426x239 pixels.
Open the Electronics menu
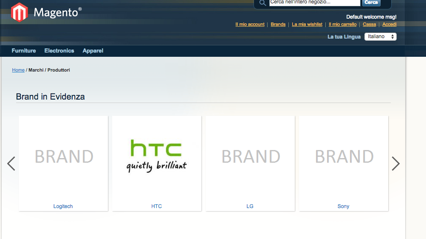tap(59, 51)
